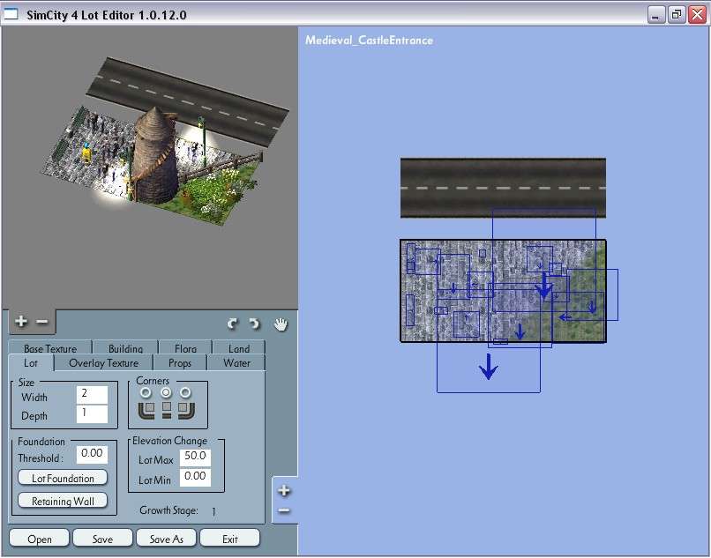Click the Lot Foundation button
This screenshot has width=711, height=558.
coord(63,478)
